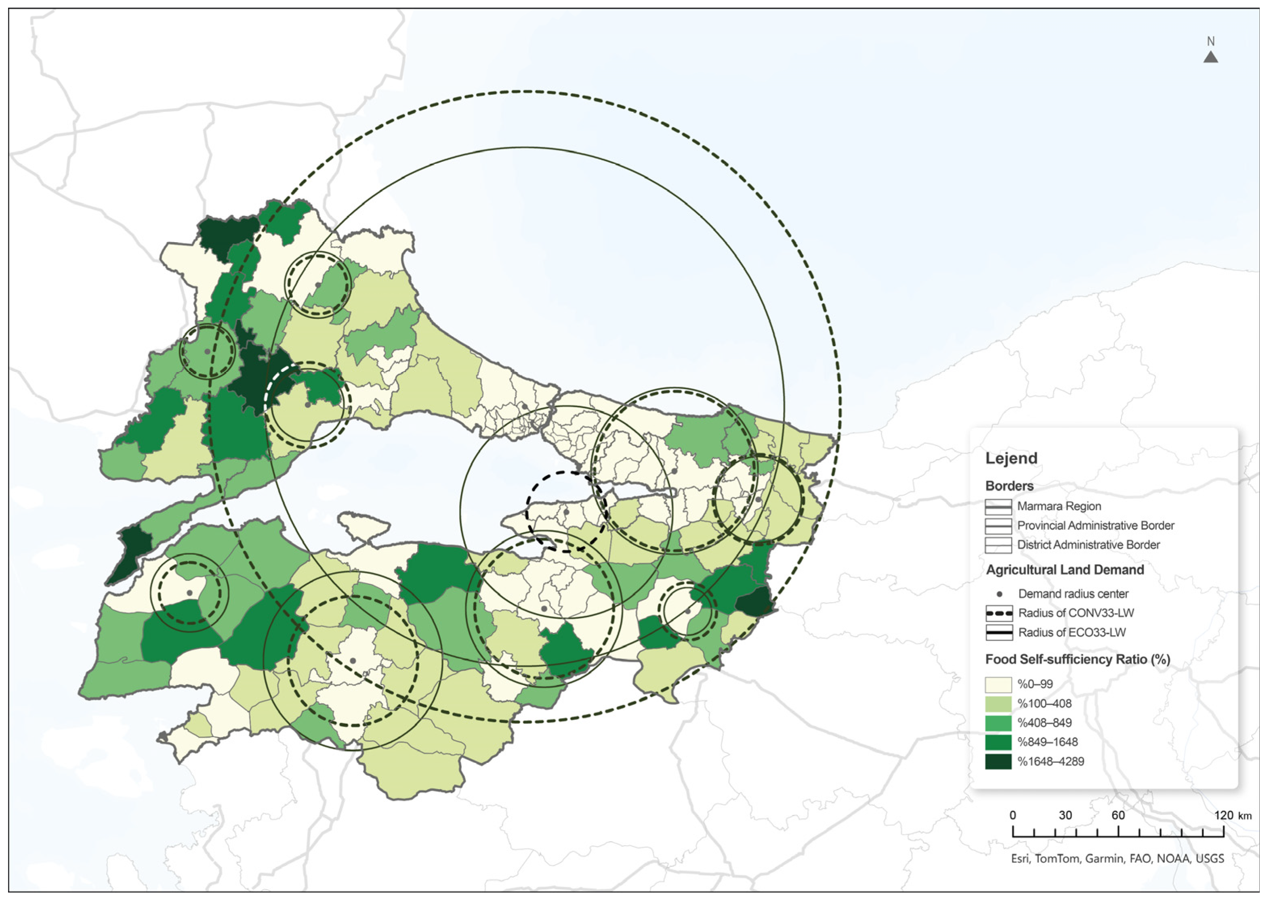Click the small island in Marmara Sea
The width and height of the screenshot is (1269, 903).
tap(363, 526)
